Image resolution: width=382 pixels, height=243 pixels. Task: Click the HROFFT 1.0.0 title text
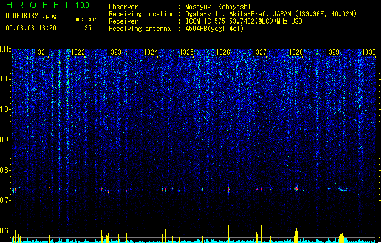[47, 5]
